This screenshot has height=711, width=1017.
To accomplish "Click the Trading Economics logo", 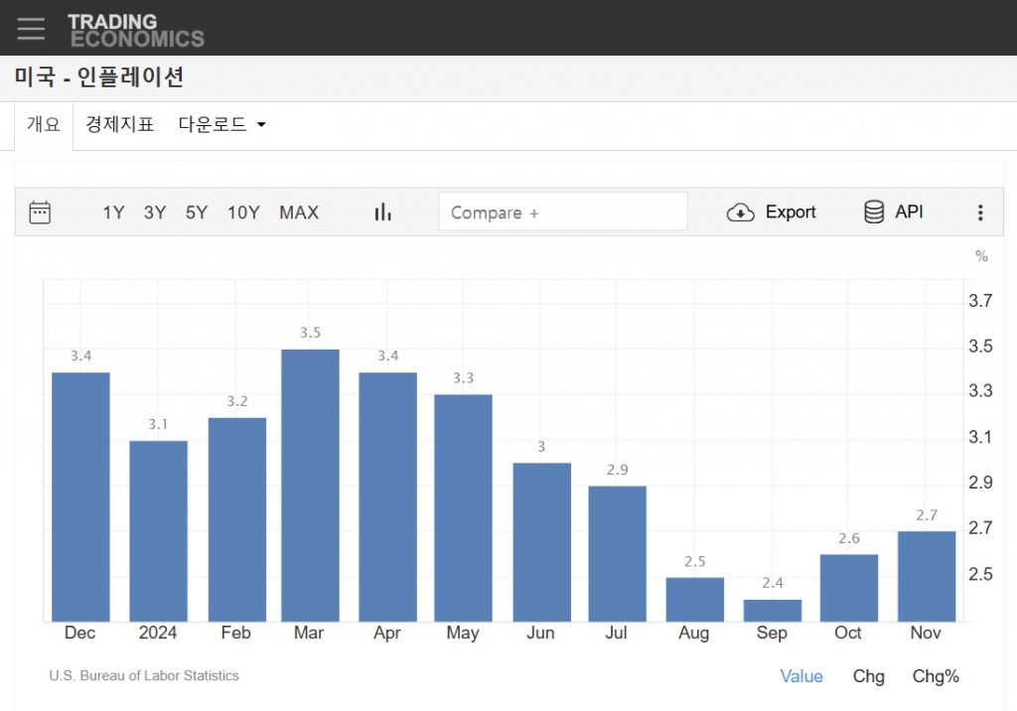I will (135, 30).
